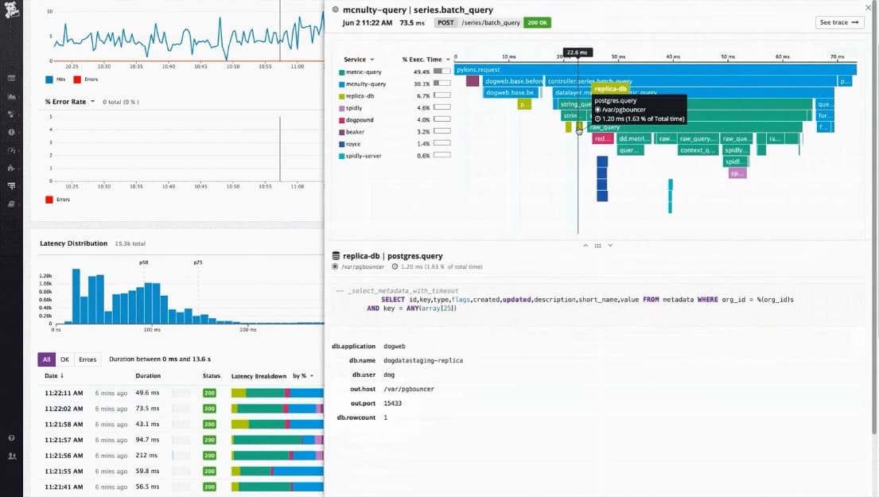Screen dimensions: 879x497
Task: Open the 11:21:56 AM trace row
Action: tap(181, 456)
